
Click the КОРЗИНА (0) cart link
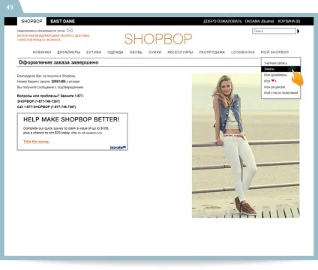pos(289,21)
